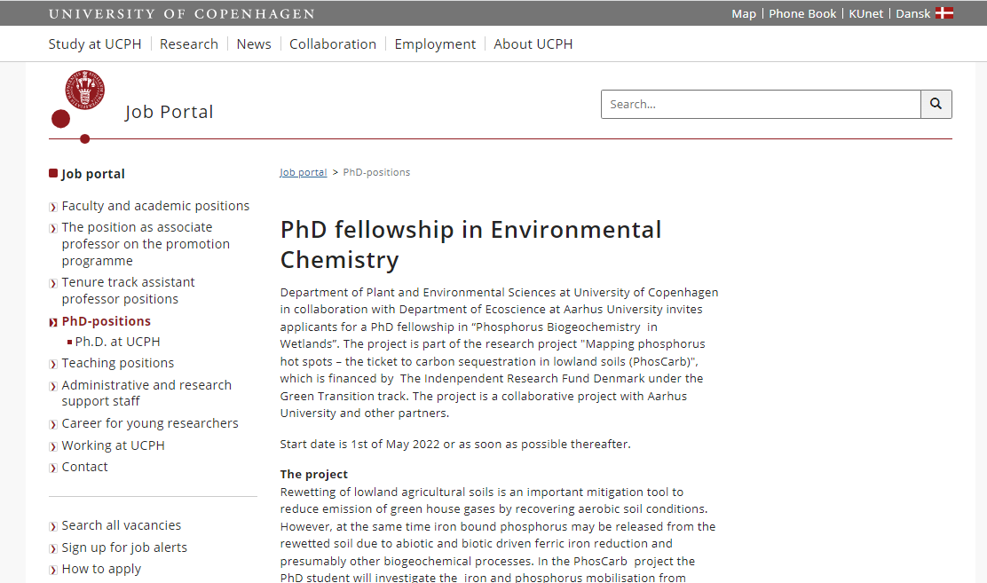
Task: Open Administrative and research support staff
Action: point(146,393)
